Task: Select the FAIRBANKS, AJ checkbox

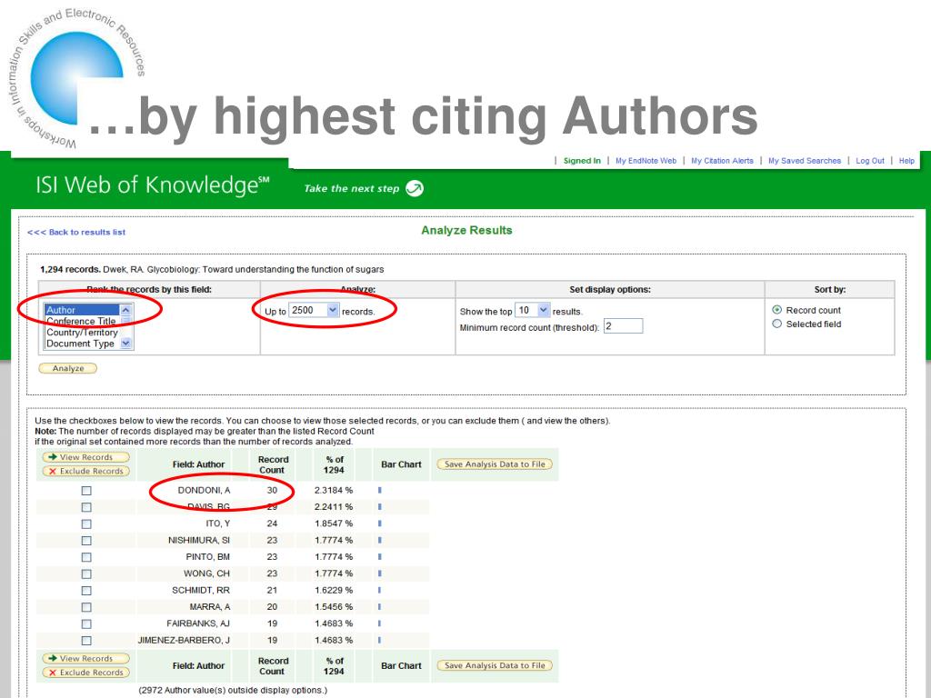Action: pos(86,623)
